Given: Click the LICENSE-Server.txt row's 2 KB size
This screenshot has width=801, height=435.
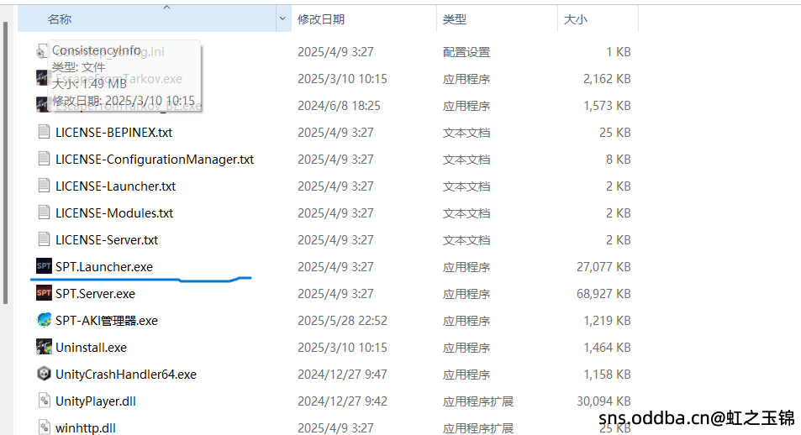Looking at the screenshot, I should pos(619,240).
